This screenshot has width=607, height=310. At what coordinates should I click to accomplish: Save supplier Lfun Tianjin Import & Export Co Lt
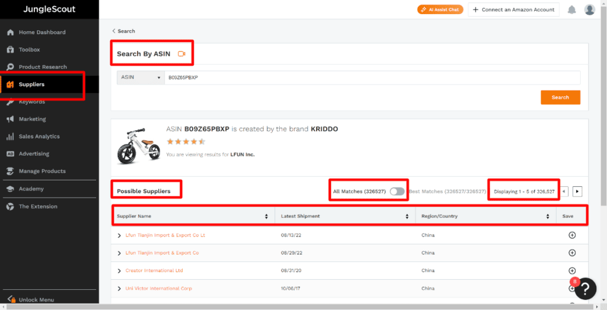pyautogui.click(x=572, y=235)
